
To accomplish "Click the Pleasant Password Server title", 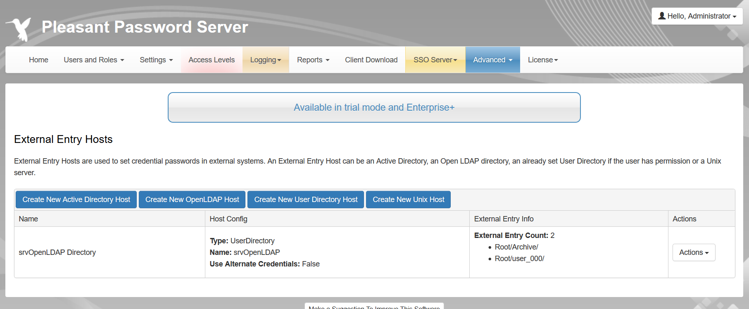I will click(x=145, y=27).
